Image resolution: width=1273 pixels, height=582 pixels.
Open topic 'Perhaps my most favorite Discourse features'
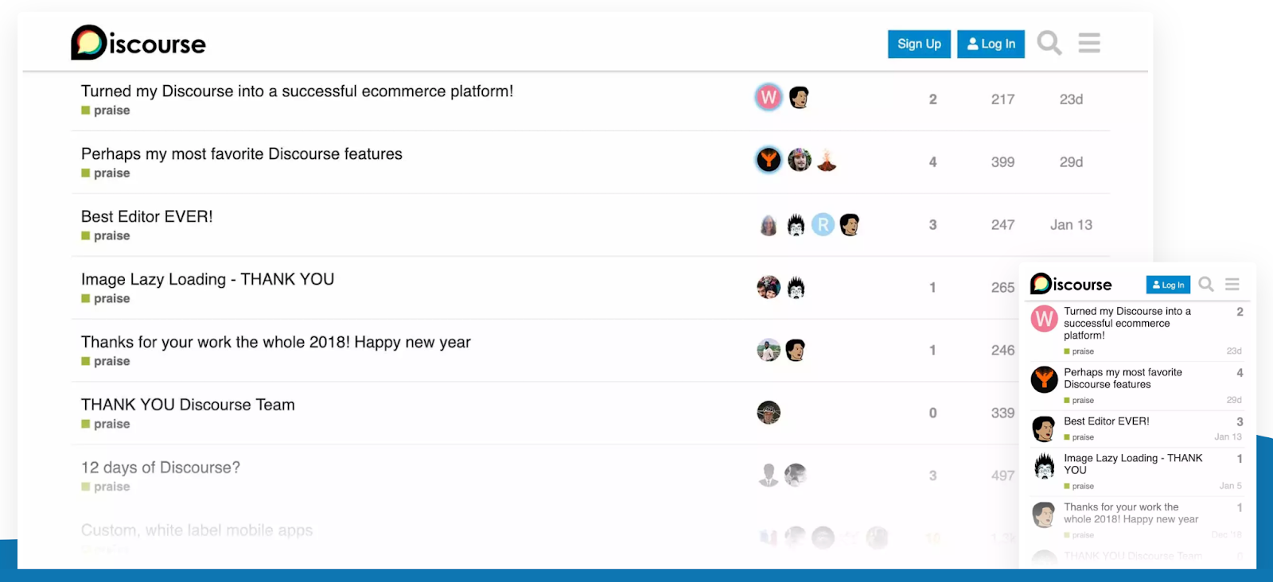tap(242, 154)
